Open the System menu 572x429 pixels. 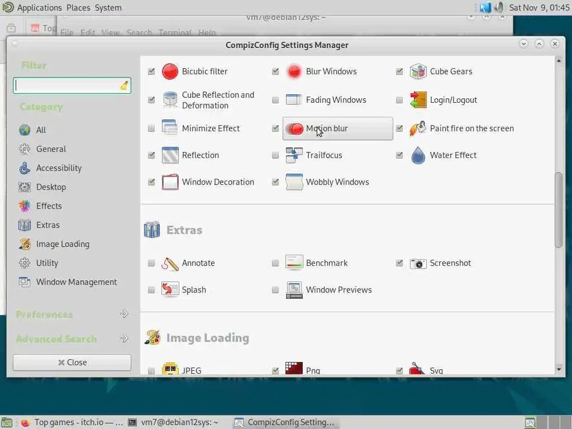click(108, 8)
